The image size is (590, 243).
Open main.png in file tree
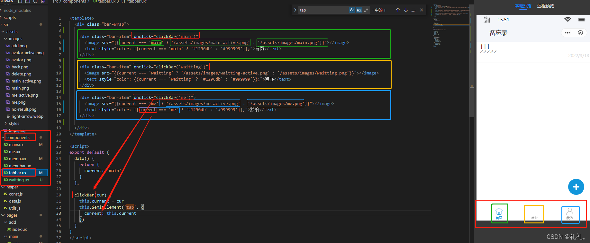(20, 88)
